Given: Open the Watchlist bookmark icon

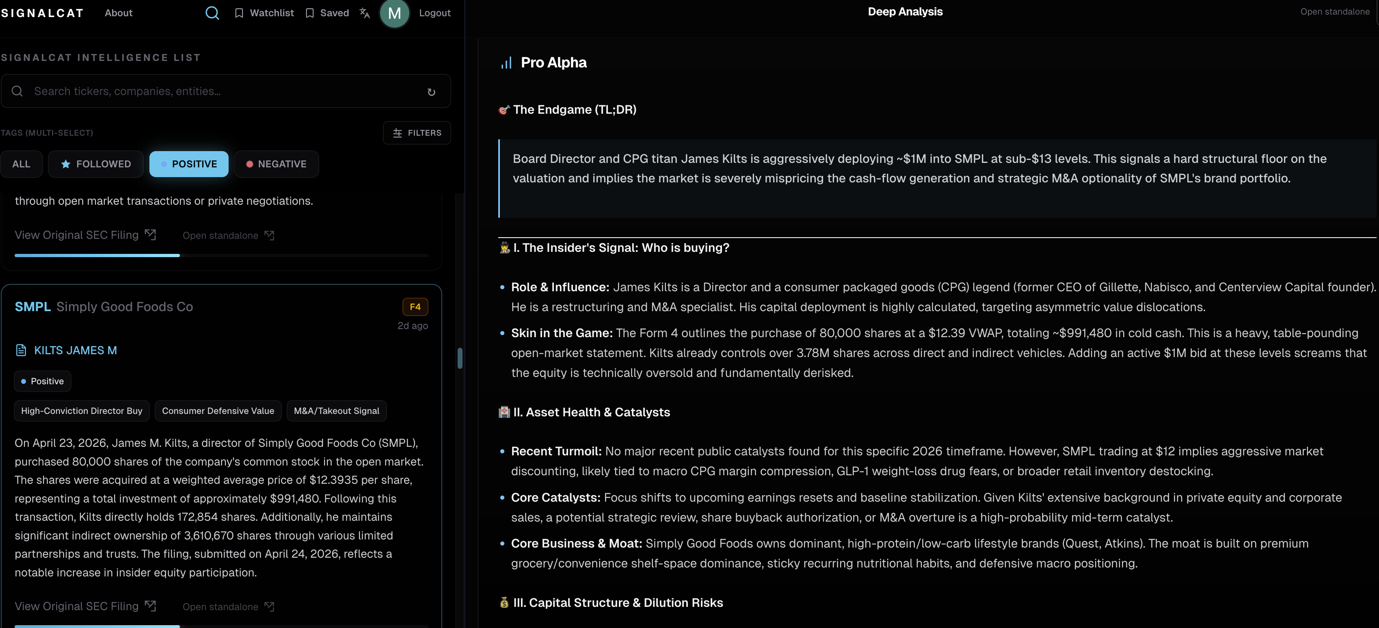Looking at the screenshot, I should click(x=239, y=13).
